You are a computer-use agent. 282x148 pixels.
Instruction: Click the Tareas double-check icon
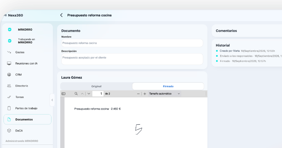[x=9, y=97]
